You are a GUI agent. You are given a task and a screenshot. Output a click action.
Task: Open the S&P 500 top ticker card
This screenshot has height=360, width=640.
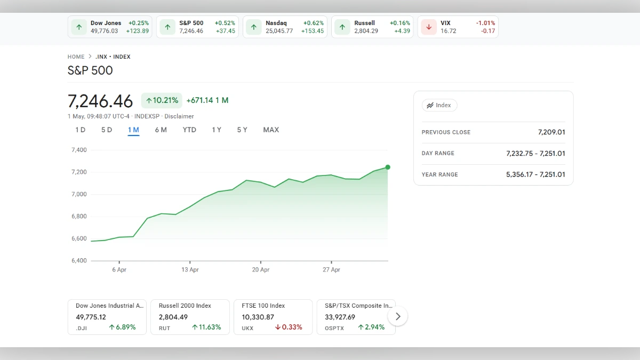197,27
